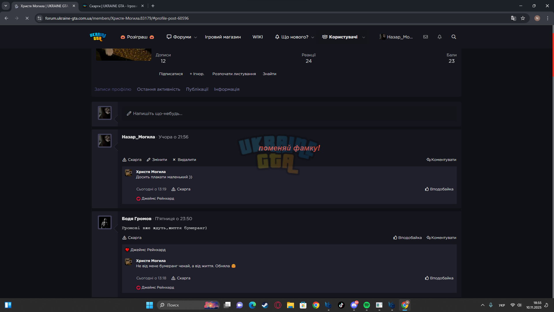The image size is (554, 312).
Task: Click Коментувати on Бодя Громов's post
Action: [441, 238]
